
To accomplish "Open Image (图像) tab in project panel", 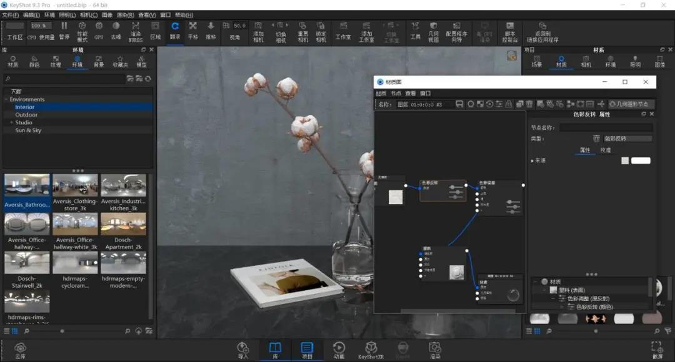I will [660, 62].
